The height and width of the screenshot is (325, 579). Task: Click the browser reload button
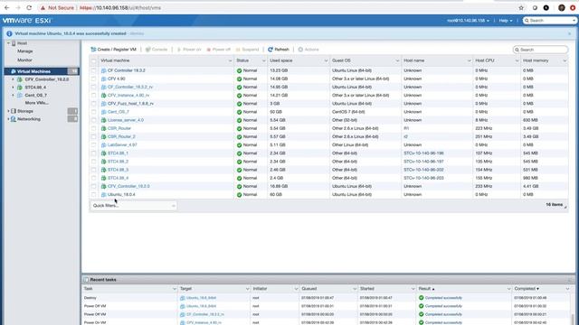(x=29, y=8)
